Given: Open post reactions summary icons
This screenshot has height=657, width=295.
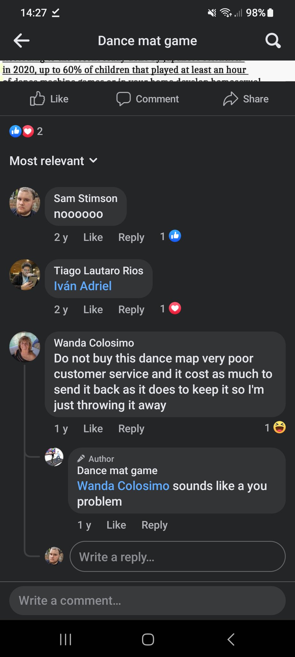Looking at the screenshot, I should click(x=22, y=131).
